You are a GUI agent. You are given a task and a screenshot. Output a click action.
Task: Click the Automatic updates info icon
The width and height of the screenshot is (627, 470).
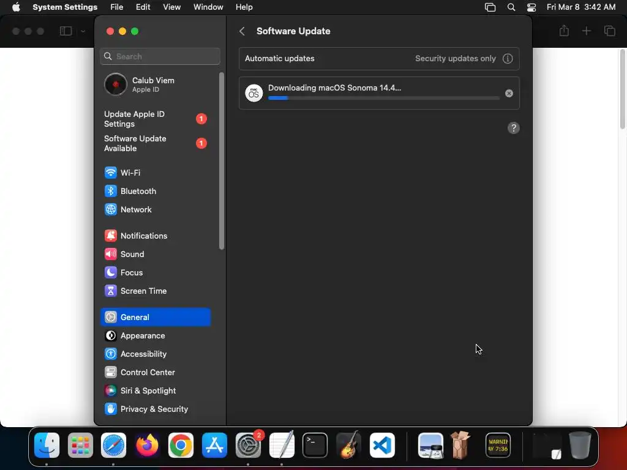click(x=508, y=58)
